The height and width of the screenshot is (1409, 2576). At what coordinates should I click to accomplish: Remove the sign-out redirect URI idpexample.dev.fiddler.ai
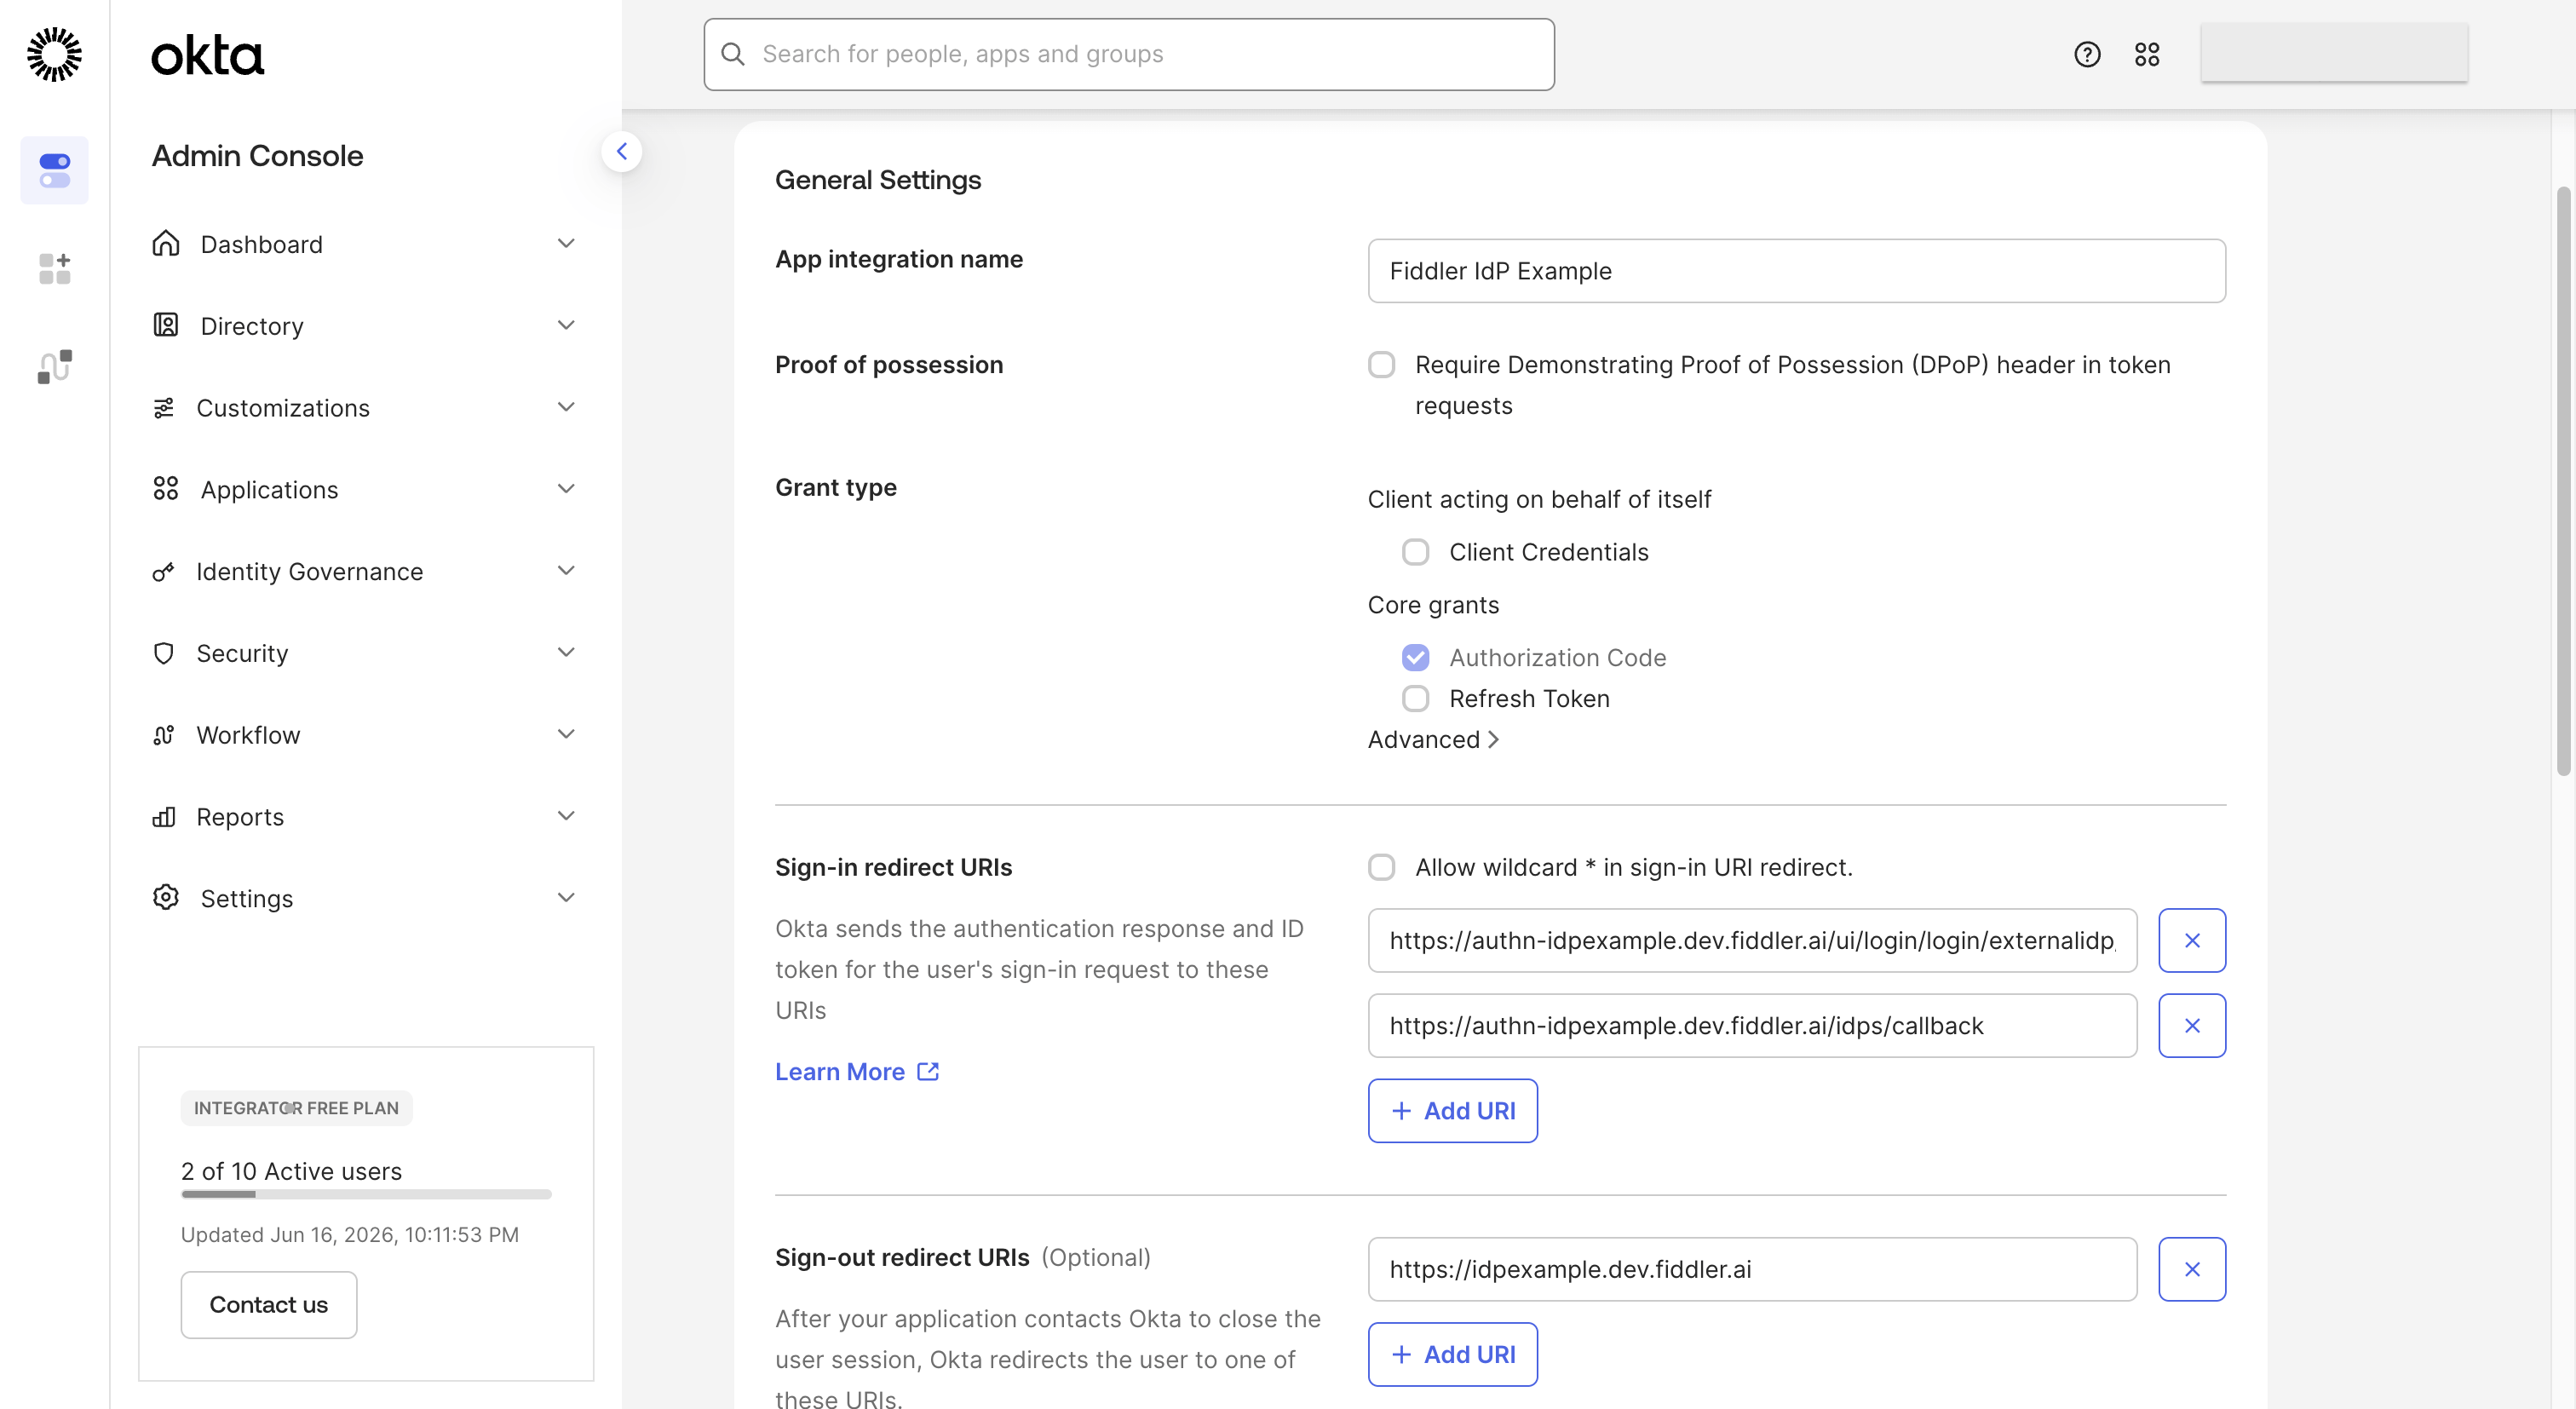point(2192,1269)
